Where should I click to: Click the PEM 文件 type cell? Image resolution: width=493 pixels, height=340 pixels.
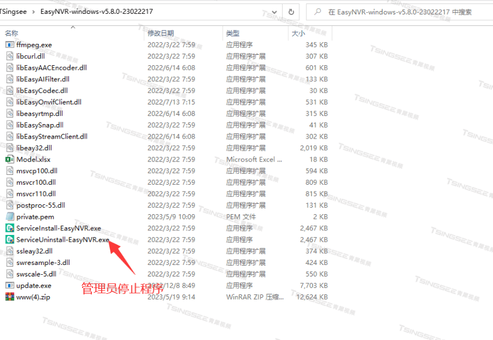click(x=241, y=217)
